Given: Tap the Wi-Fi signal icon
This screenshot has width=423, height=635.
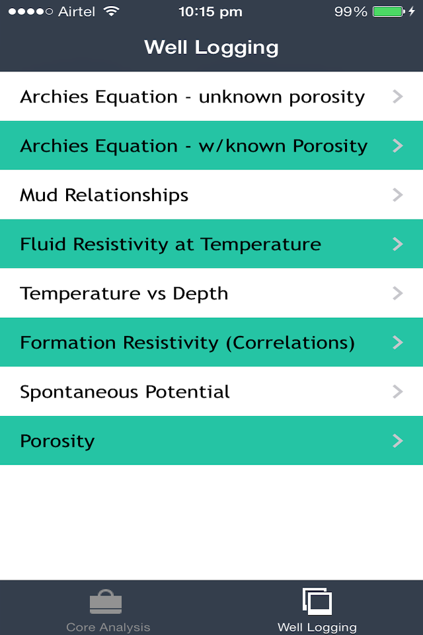Looking at the screenshot, I should click(112, 12).
